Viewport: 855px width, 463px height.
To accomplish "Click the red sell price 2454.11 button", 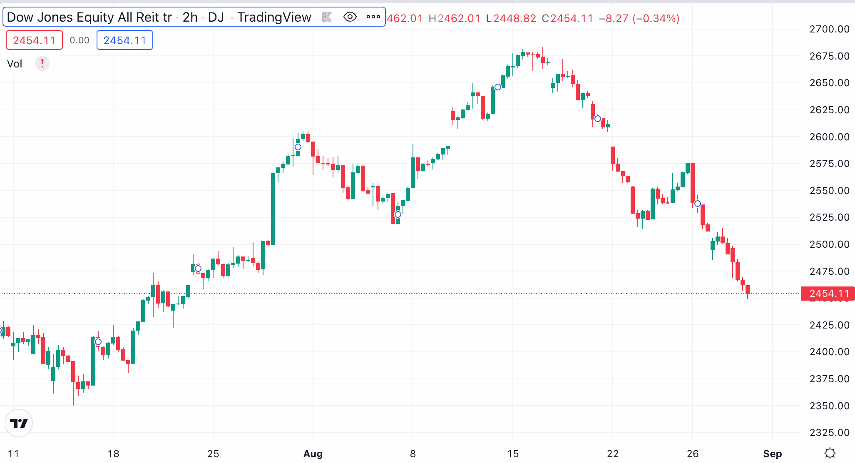I will (34, 40).
